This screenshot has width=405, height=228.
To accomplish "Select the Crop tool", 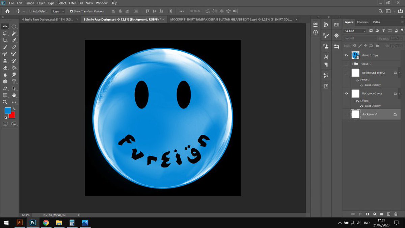I will (5, 40).
